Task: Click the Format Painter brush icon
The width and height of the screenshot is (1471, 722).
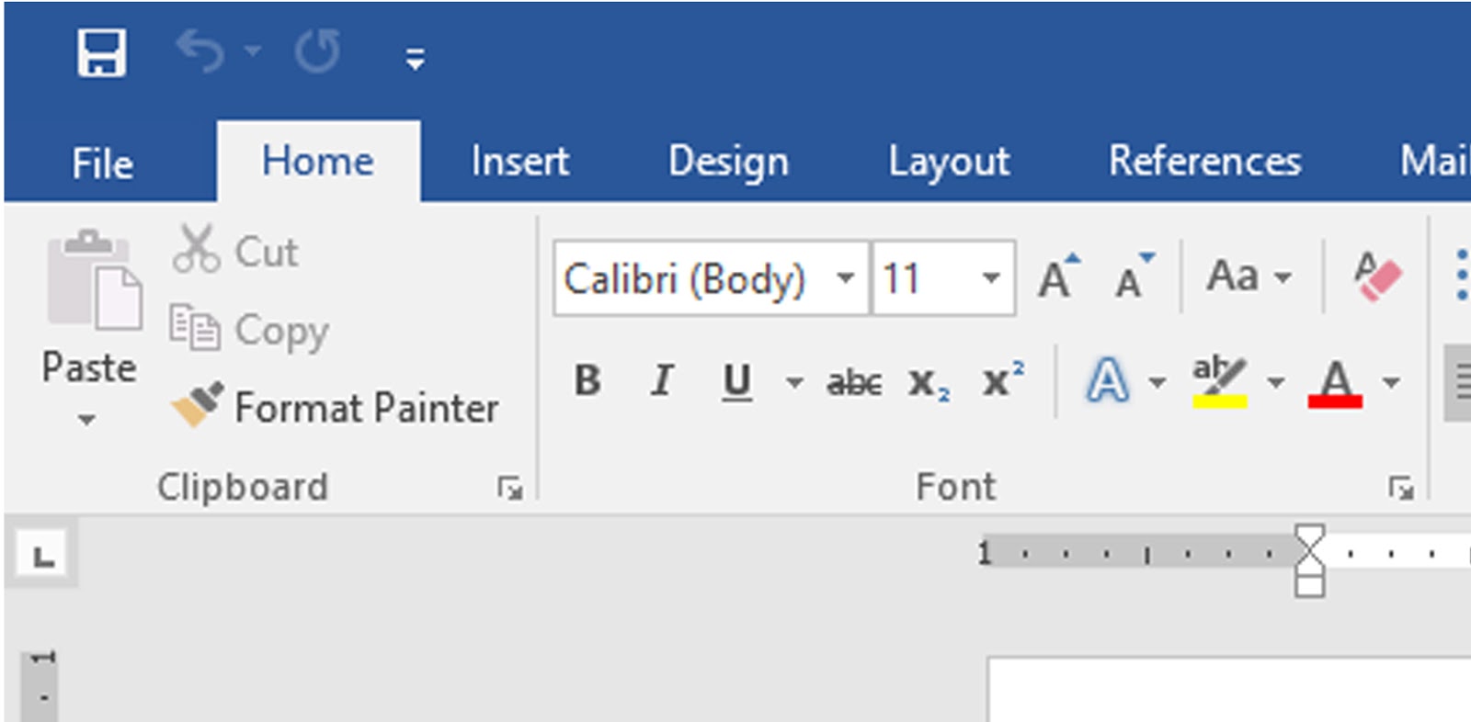Action: 197,405
